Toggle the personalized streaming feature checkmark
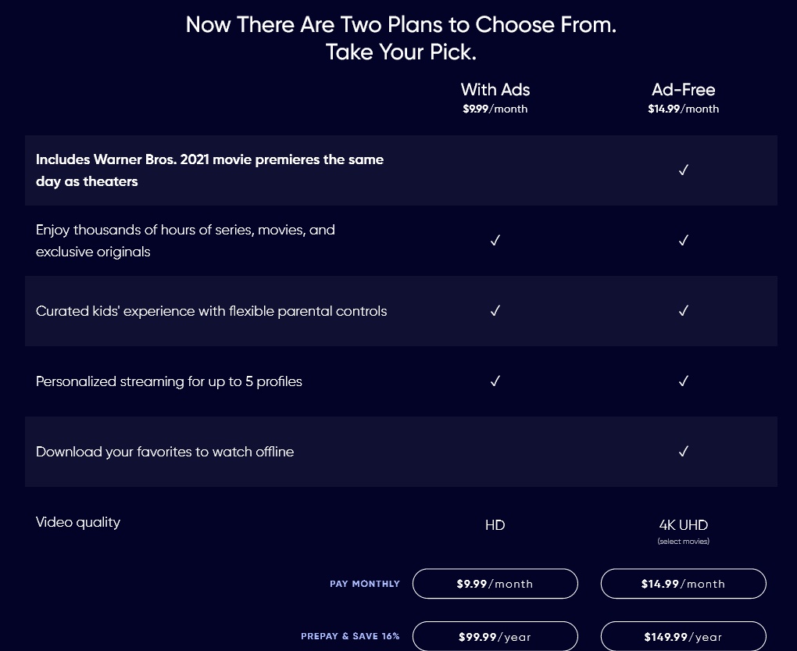 [x=495, y=381]
